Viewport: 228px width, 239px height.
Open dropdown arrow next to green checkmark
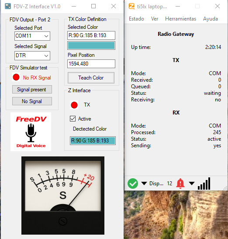(x=144, y=183)
